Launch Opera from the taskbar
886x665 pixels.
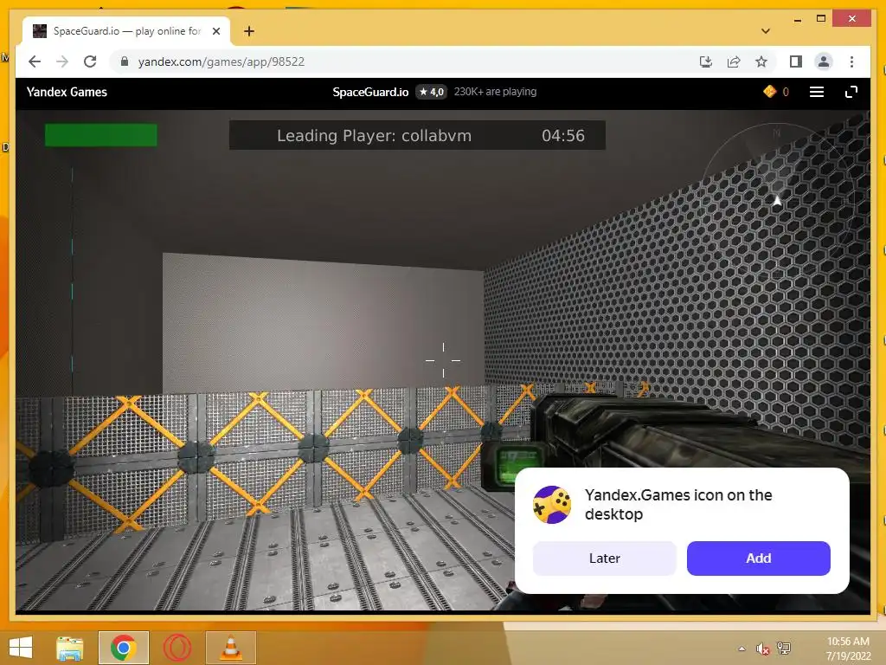[x=177, y=648]
